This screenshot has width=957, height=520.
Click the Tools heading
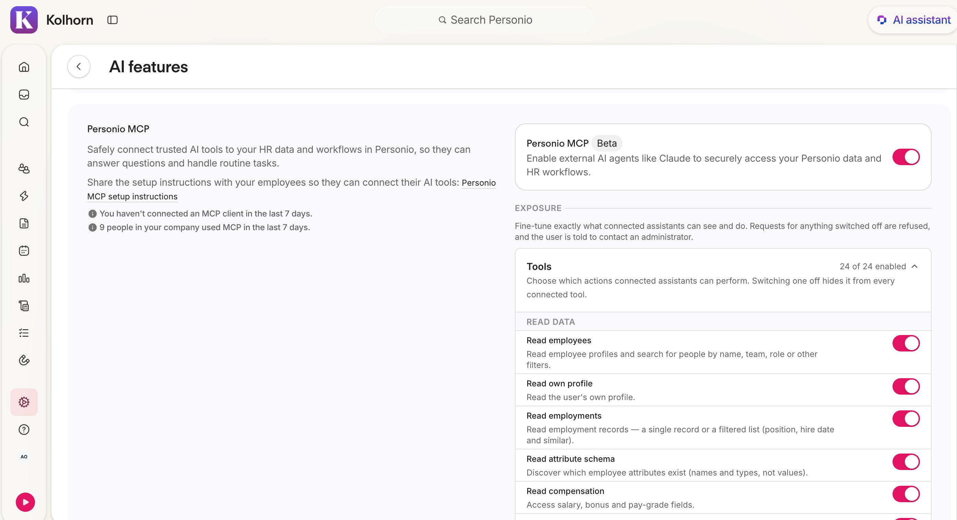539,266
